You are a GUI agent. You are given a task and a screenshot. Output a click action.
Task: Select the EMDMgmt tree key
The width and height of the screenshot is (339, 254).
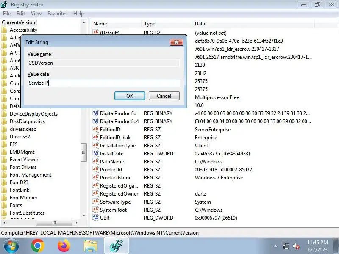click(x=22, y=152)
